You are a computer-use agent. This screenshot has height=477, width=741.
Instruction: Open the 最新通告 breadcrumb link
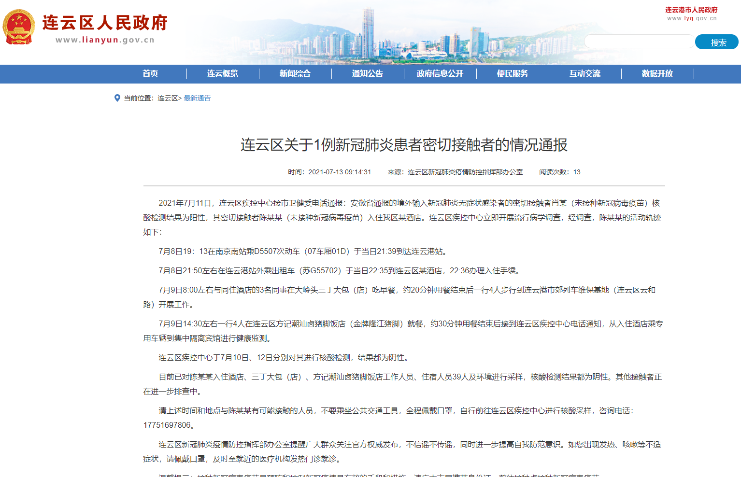(198, 98)
